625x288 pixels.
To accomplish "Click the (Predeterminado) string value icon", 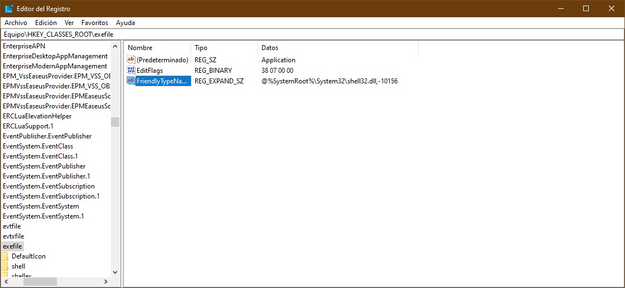I will coord(131,60).
